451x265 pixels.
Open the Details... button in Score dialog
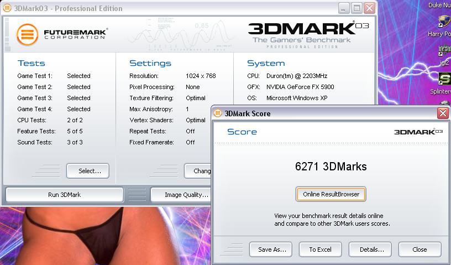(x=370, y=250)
